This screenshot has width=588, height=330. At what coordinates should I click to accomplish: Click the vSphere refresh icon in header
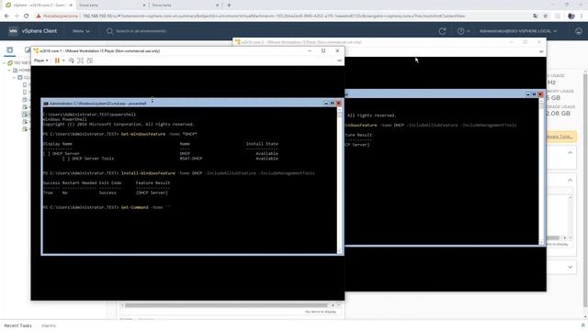pos(442,31)
